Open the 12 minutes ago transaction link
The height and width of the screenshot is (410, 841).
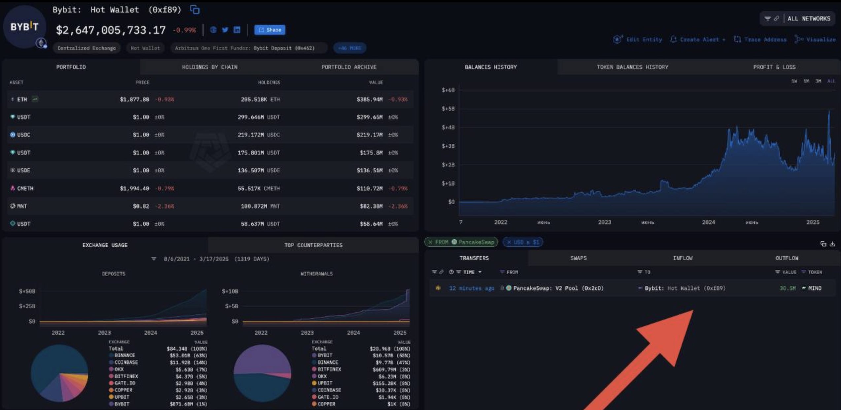click(472, 288)
